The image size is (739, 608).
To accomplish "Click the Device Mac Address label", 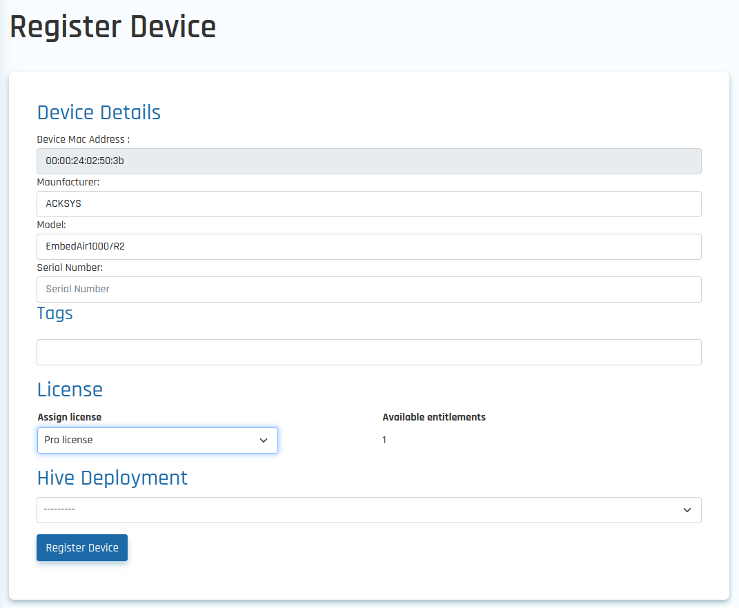I will [x=83, y=139].
